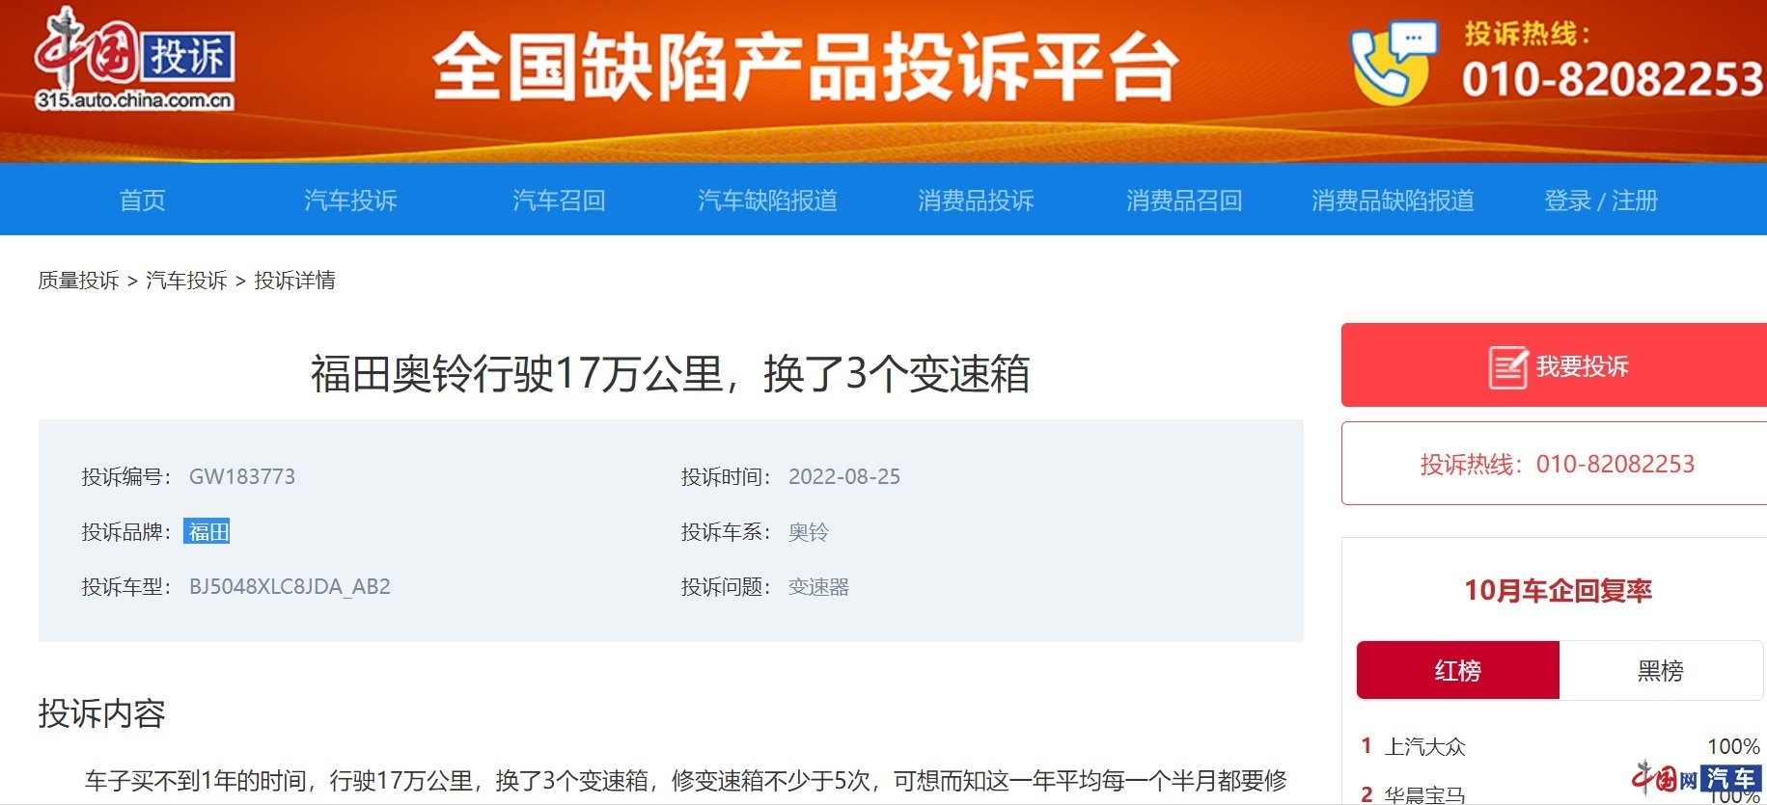
Task: Click 华晨宝马 in the ranking list
Action: [1425, 794]
